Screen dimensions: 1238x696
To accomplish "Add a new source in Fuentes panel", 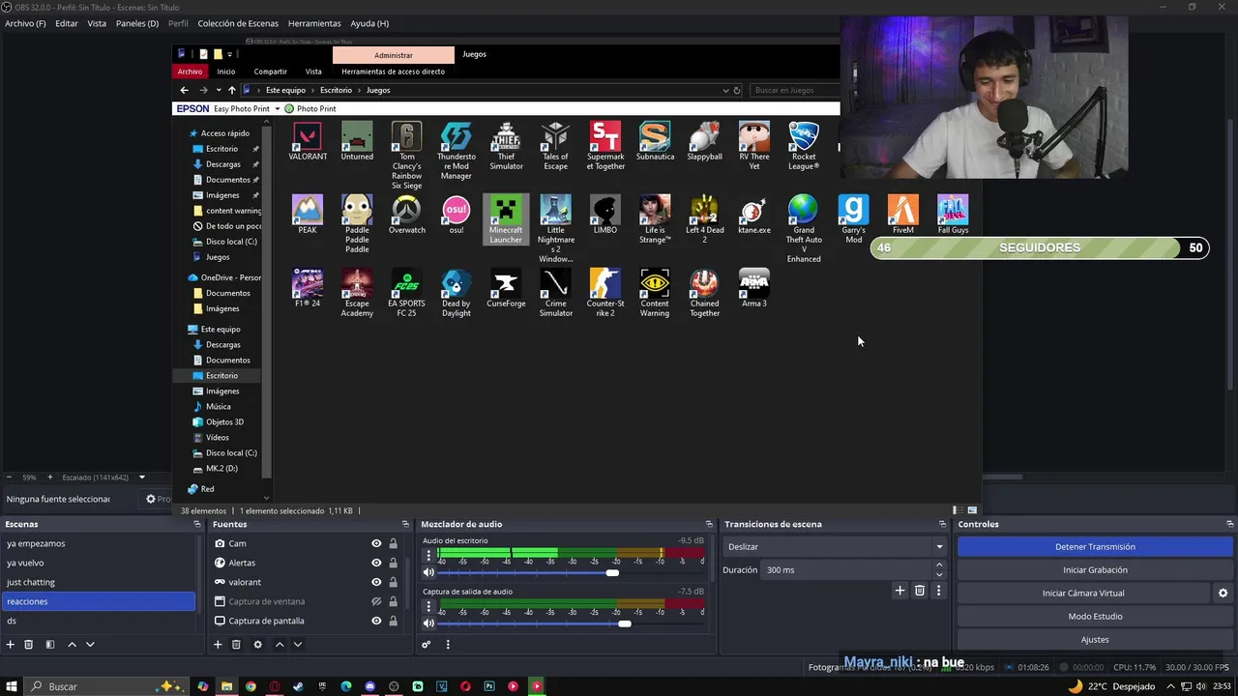I will 218,645.
